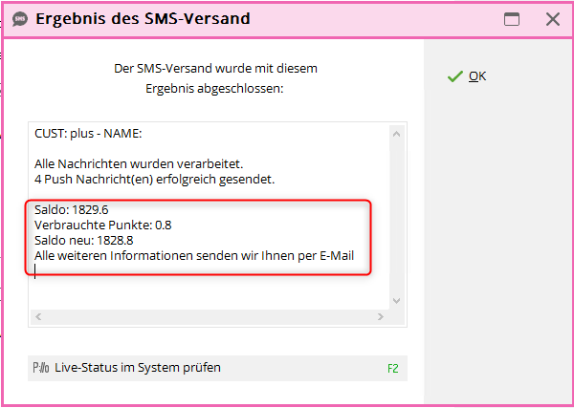Click the scroll up arrow in result box

396,134
